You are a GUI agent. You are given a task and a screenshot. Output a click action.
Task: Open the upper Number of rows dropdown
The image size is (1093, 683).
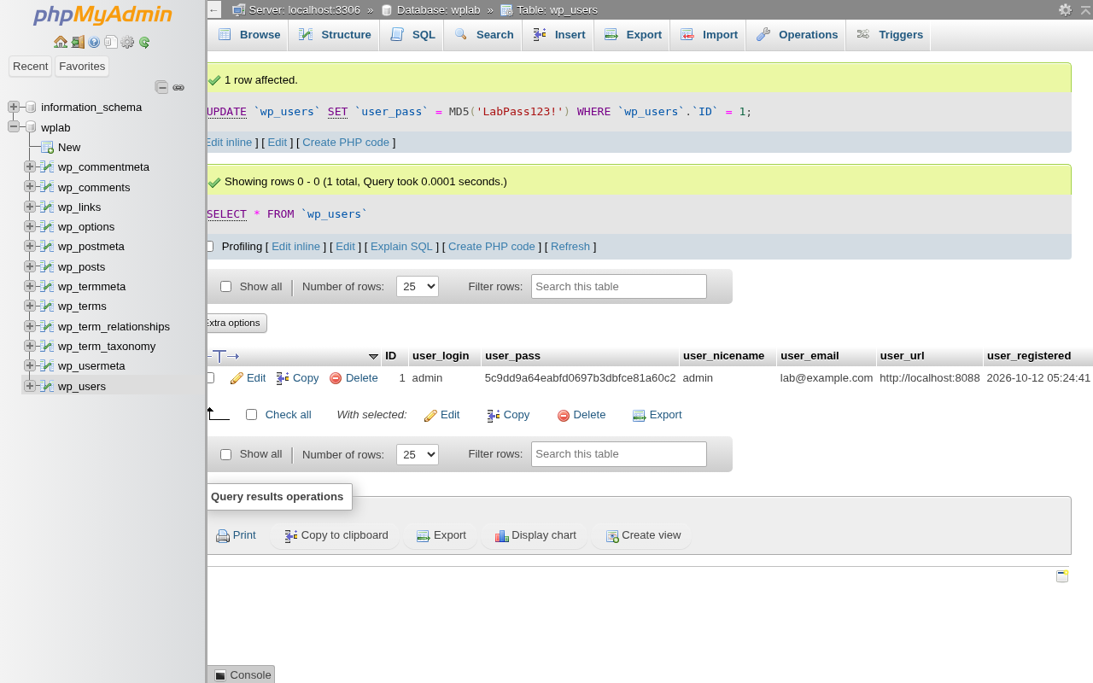(418, 287)
